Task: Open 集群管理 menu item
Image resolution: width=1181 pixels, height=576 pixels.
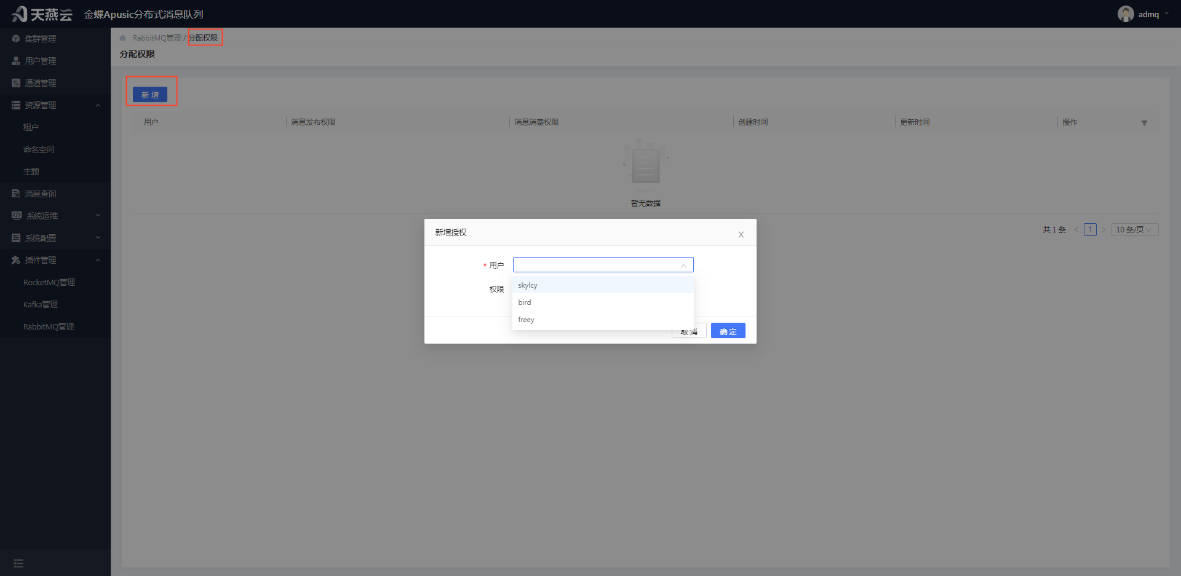Action: pyautogui.click(x=55, y=39)
